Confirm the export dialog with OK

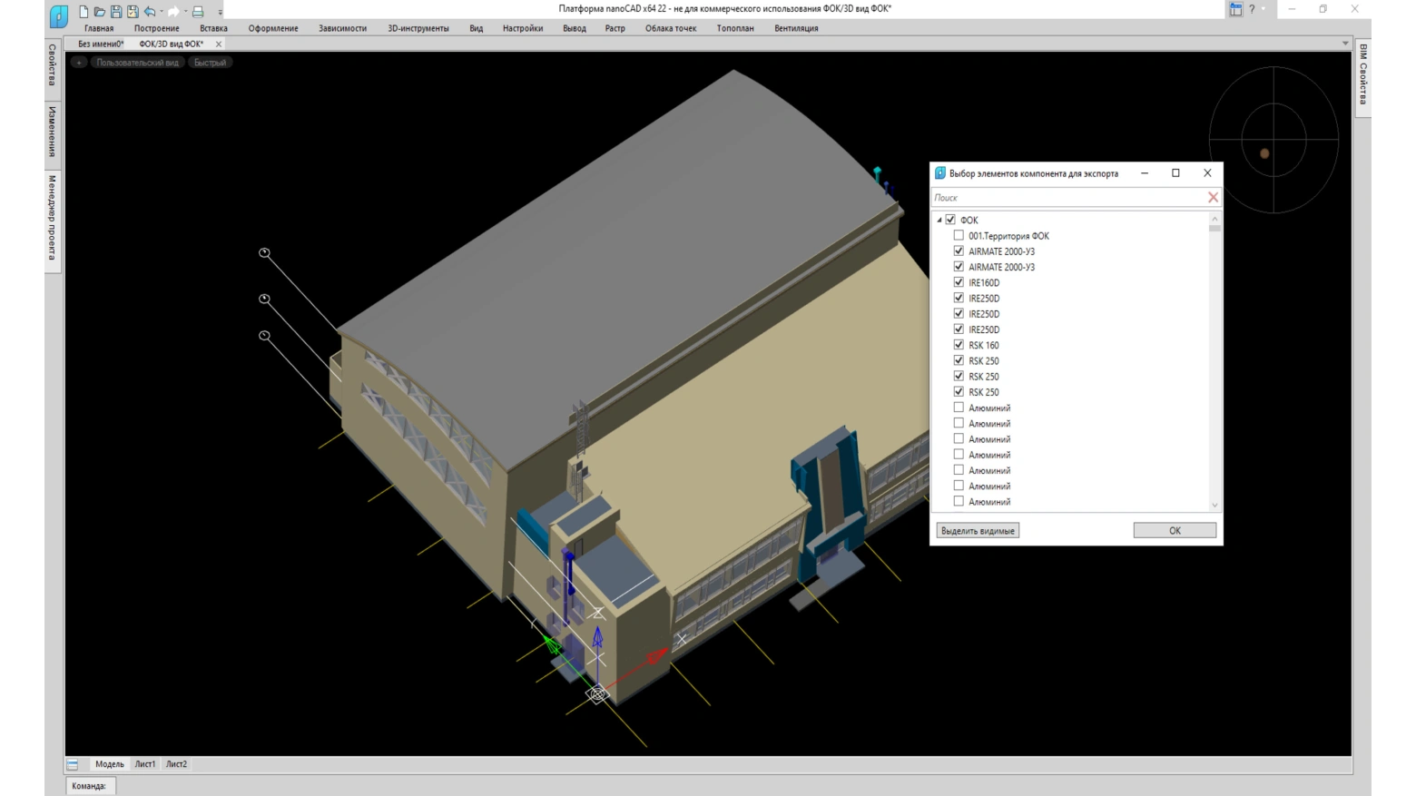pyautogui.click(x=1175, y=530)
